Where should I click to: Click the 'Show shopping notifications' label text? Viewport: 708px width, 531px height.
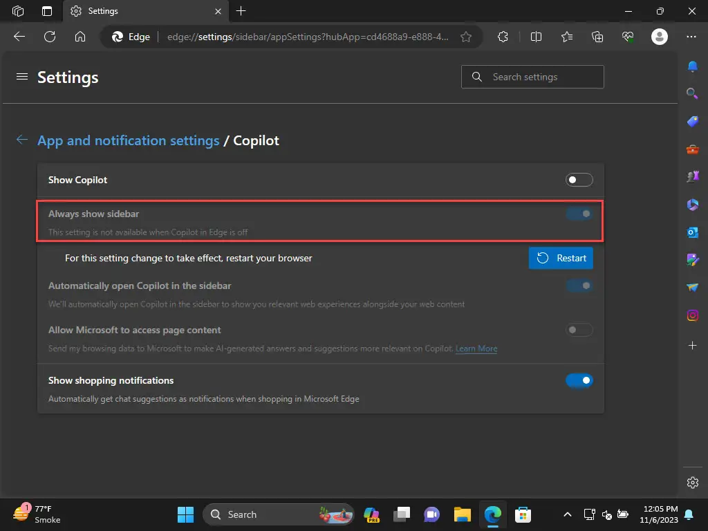click(x=111, y=380)
